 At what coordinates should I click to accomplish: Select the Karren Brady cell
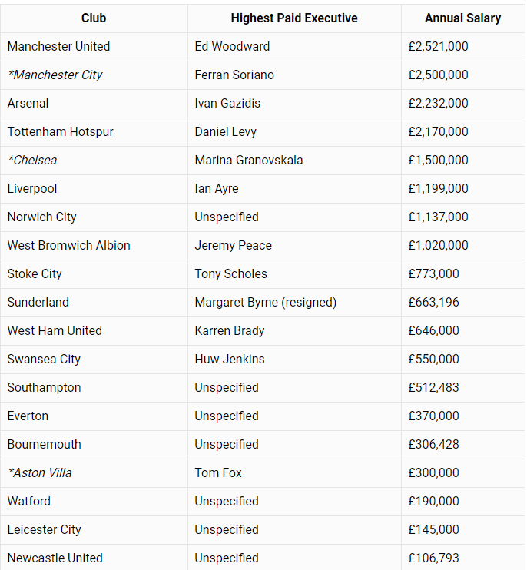pos(294,331)
